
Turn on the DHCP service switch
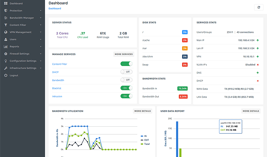(x=126, y=72)
